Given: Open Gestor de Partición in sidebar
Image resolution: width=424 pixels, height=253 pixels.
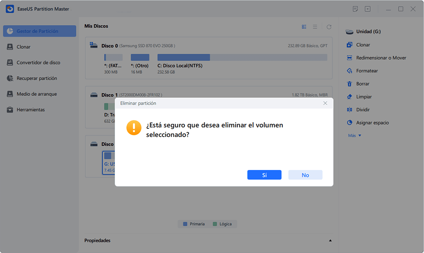Looking at the screenshot, I should 39,31.
